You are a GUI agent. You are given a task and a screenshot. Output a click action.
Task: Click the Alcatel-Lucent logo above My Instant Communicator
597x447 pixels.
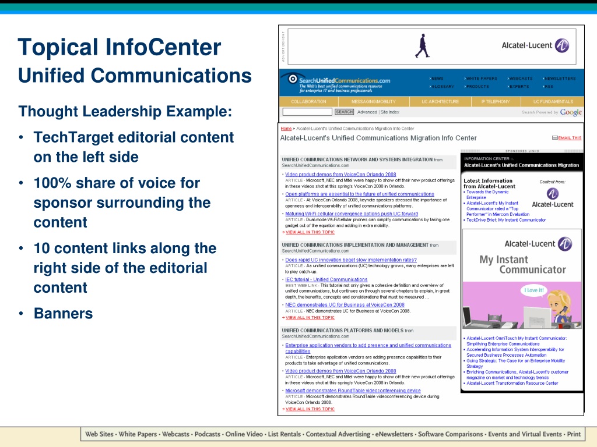(538, 244)
